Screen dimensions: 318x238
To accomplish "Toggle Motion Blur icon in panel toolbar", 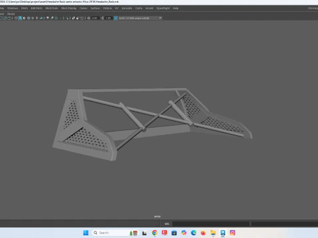I will (52, 18).
